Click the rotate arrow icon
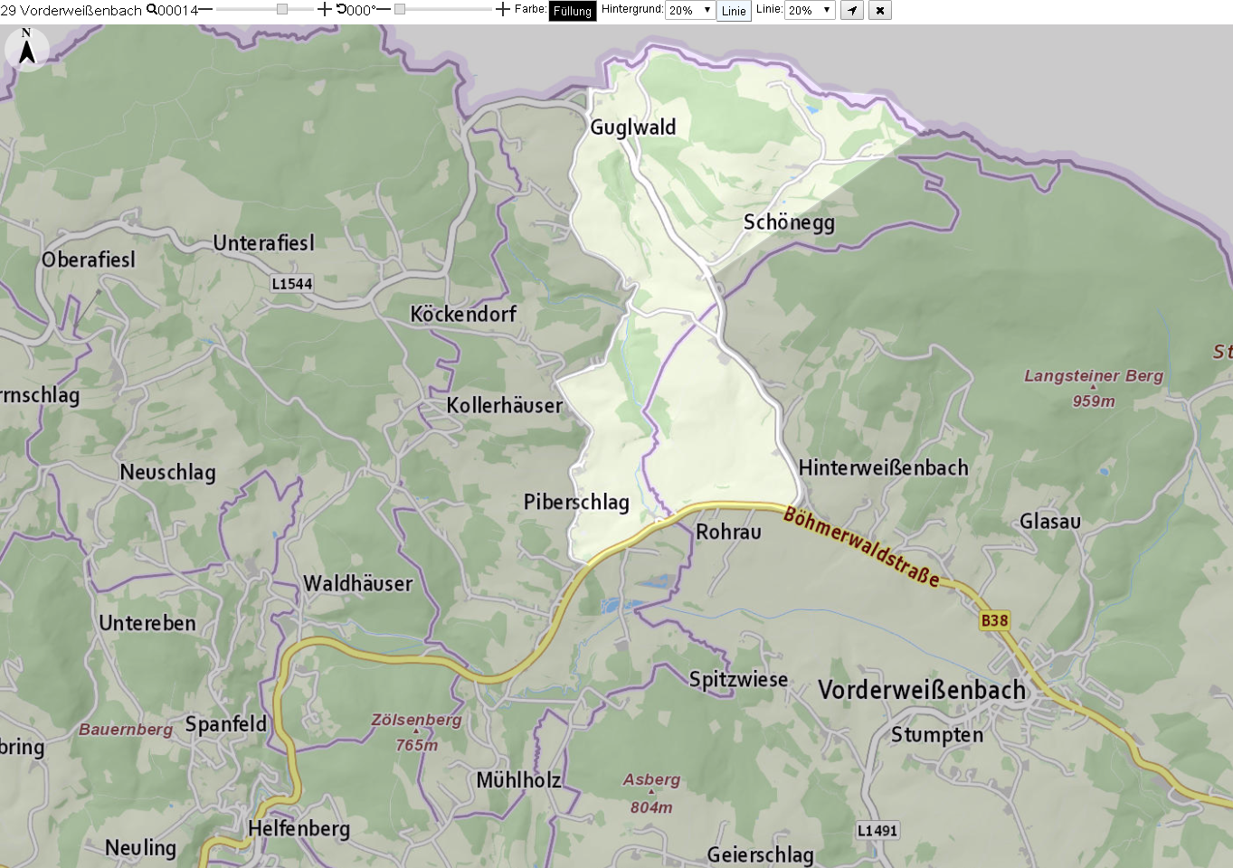 click(341, 9)
